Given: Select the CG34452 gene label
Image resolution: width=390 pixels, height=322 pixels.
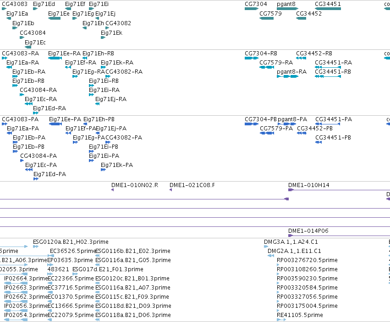Looking at the screenshot, I should coord(309,14).
